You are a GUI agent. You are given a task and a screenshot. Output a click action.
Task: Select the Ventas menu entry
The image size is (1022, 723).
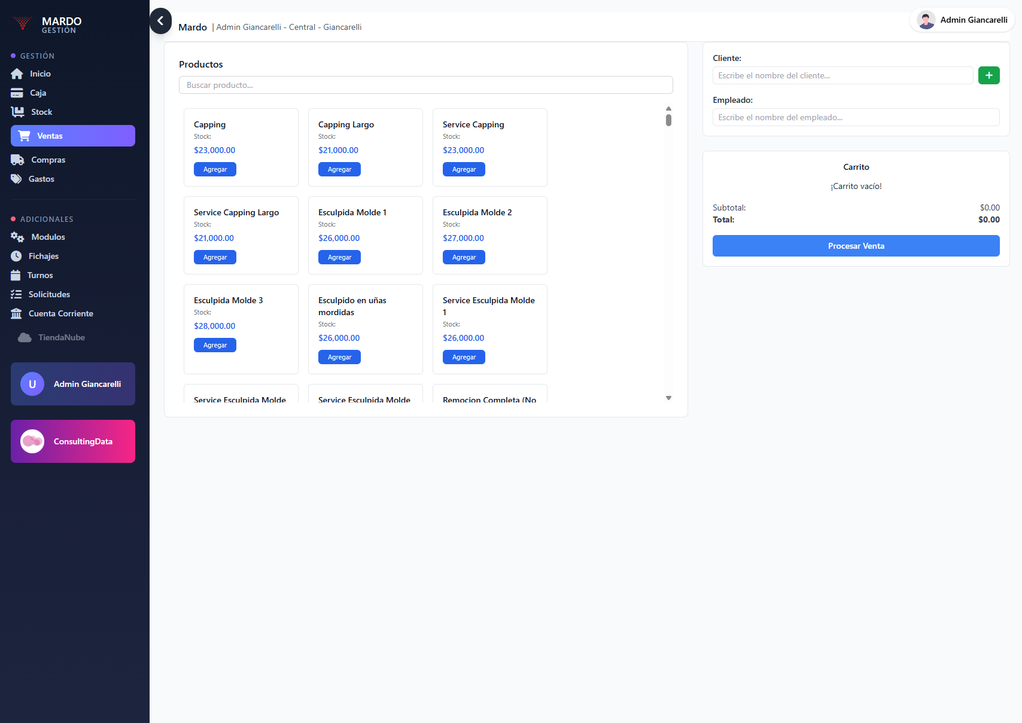73,136
